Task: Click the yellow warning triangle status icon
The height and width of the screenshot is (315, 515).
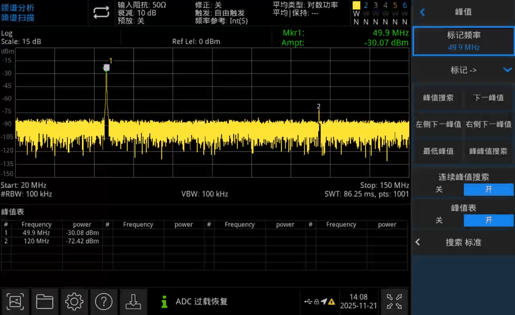Action: pyautogui.click(x=332, y=302)
